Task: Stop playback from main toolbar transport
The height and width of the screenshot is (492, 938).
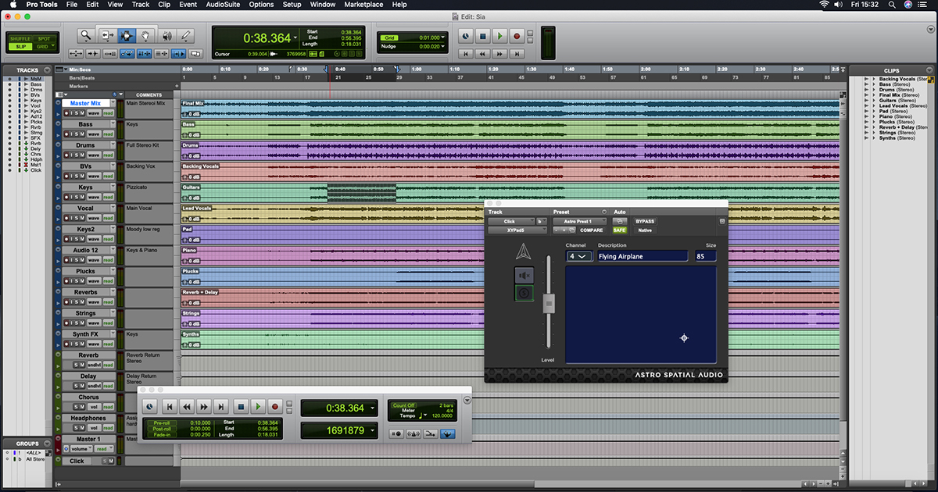Action: (482, 36)
